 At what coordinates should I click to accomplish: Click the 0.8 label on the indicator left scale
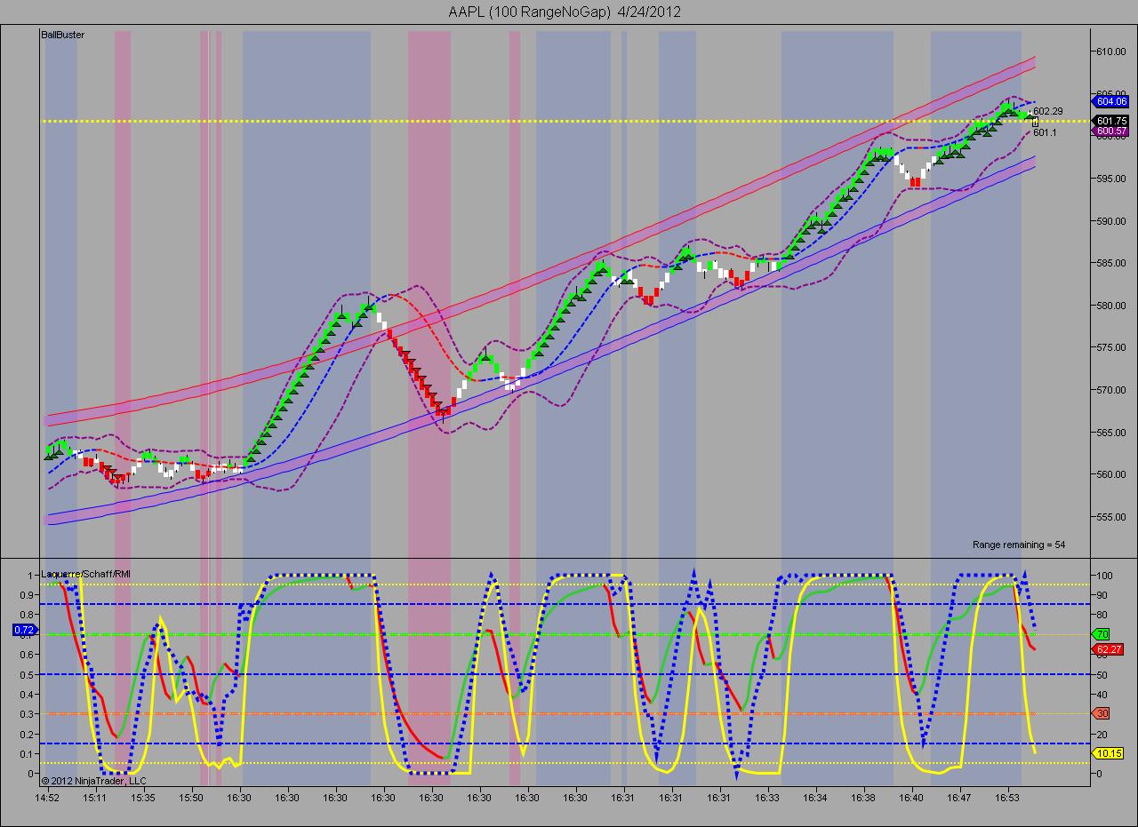point(28,615)
